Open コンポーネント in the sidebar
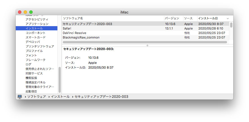Viewport: 249px width, 122px height. (35, 33)
